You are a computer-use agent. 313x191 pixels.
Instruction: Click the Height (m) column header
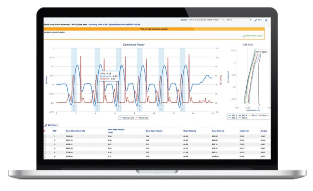coord(244,131)
